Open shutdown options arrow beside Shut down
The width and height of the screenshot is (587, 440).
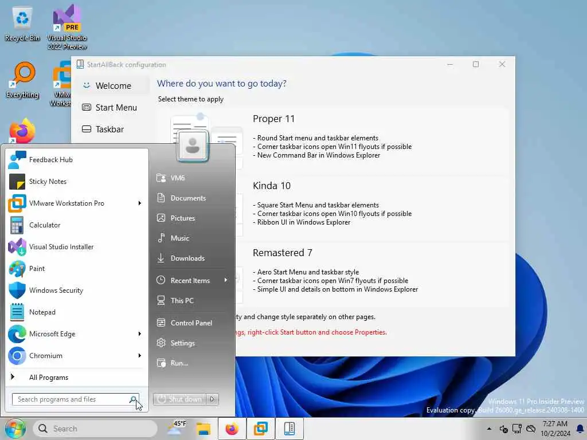point(212,399)
